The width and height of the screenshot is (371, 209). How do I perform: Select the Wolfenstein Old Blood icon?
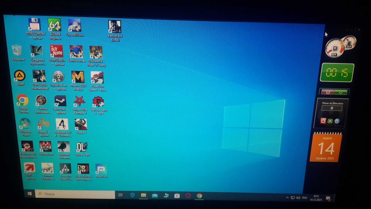[56, 51]
